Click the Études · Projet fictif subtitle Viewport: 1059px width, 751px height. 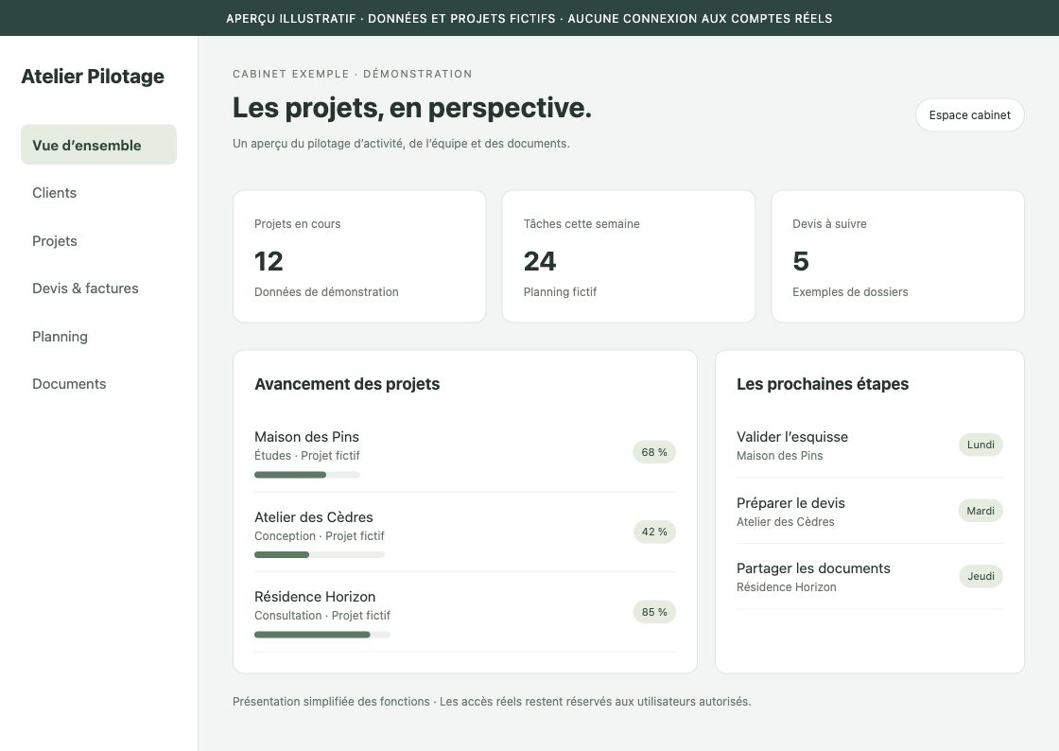pyautogui.click(x=306, y=456)
